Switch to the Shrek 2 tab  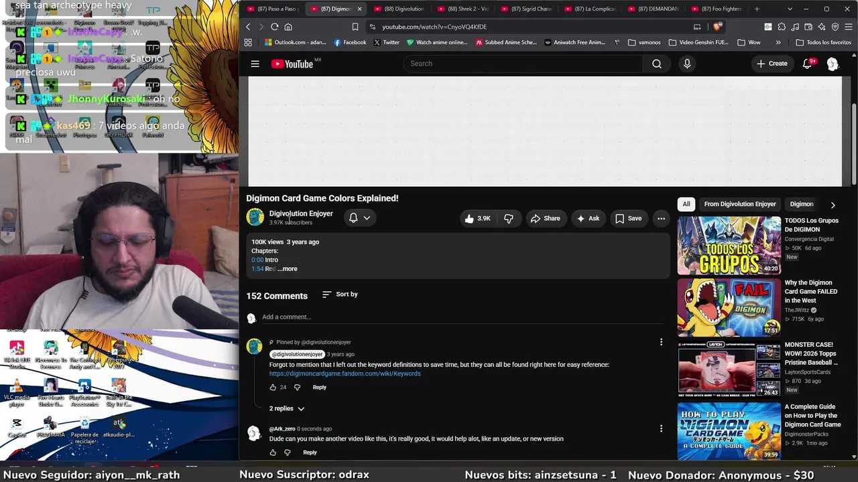(x=463, y=9)
